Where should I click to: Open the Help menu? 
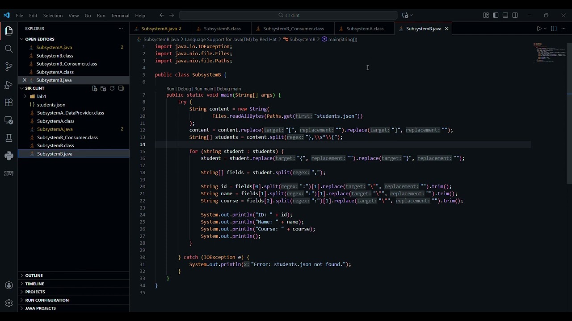140,15
